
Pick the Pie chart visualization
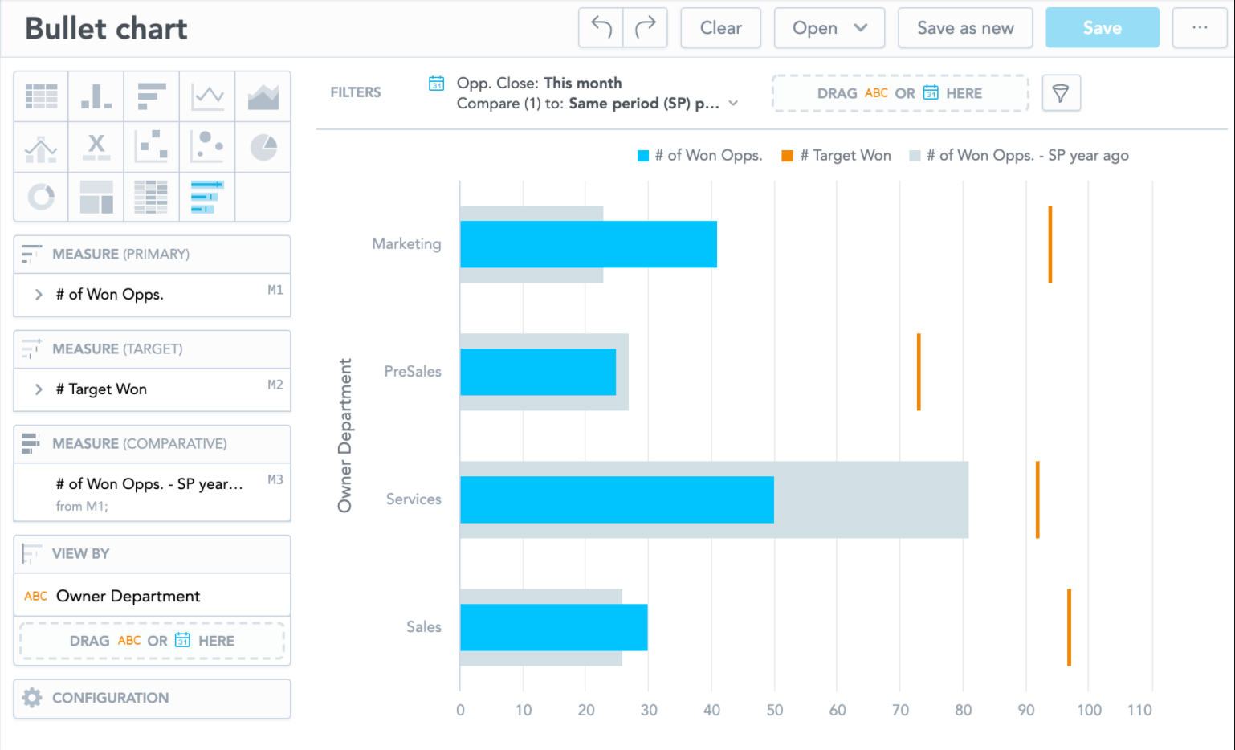point(263,147)
